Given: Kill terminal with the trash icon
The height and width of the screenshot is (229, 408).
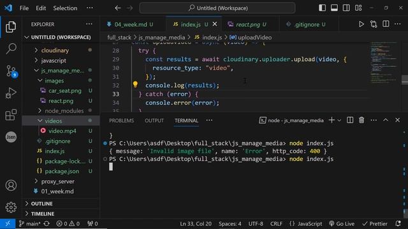Looking at the screenshot, I should [x=361, y=120].
